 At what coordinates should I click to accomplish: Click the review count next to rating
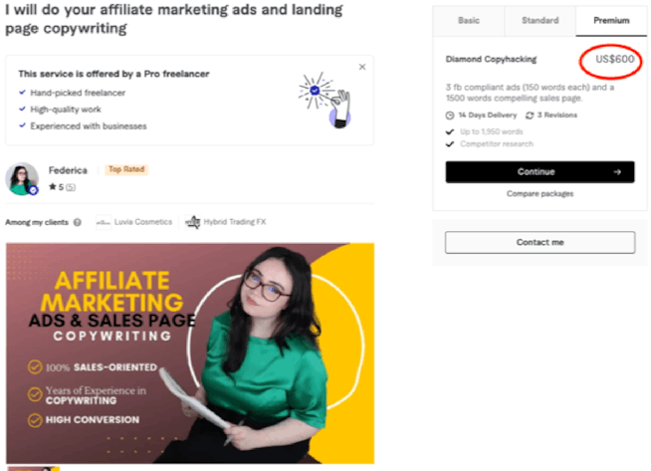[x=71, y=187]
